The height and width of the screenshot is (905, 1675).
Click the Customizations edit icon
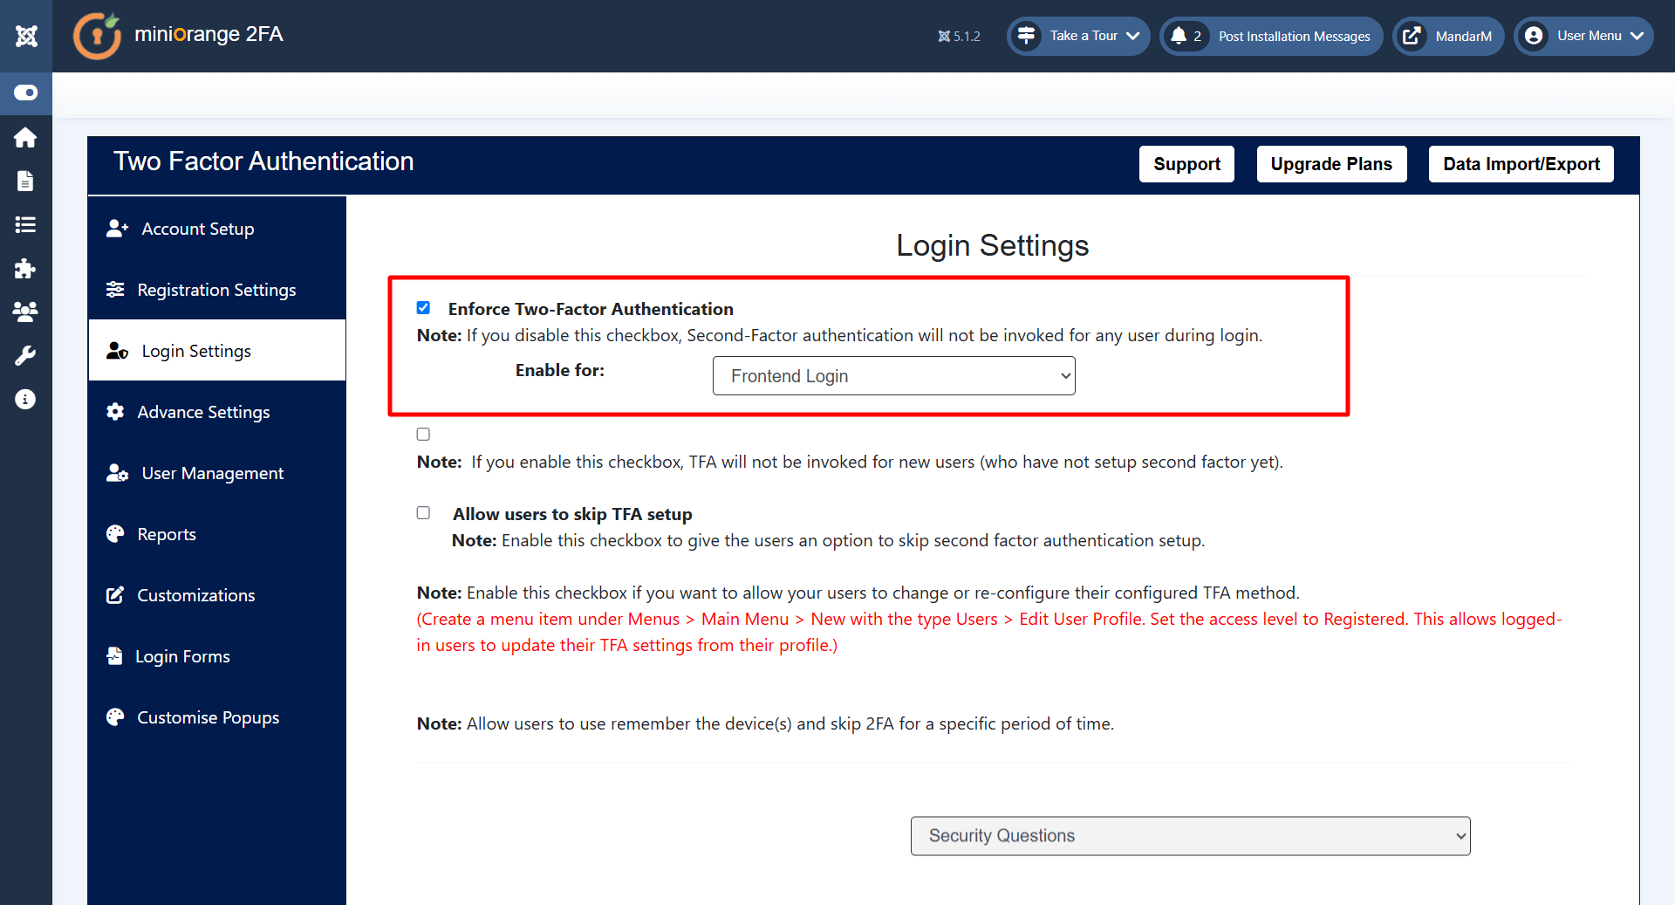115,595
